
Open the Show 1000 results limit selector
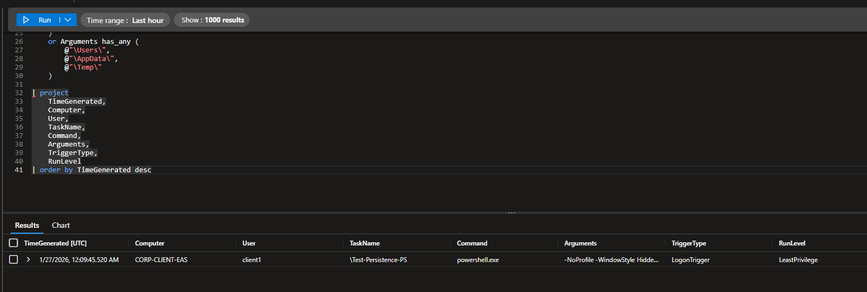pos(212,20)
